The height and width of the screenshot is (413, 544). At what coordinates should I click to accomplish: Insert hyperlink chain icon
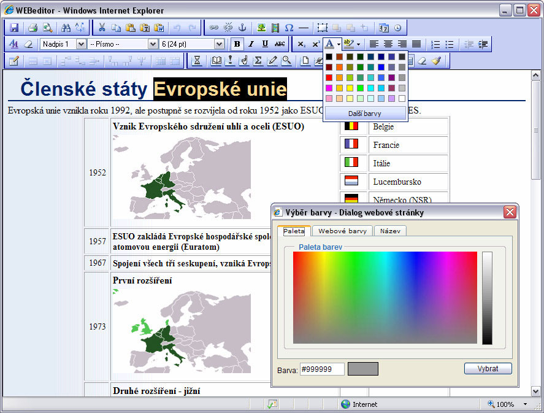coord(213,28)
